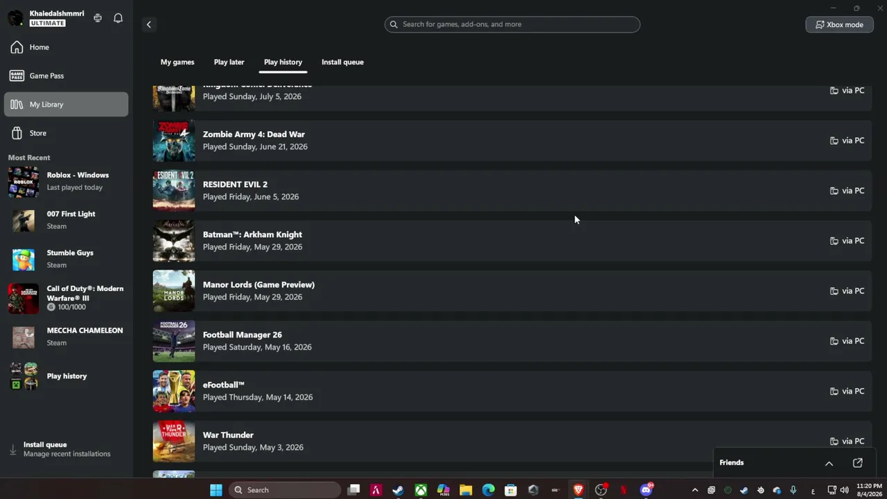Image resolution: width=887 pixels, height=499 pixels.
Task: Open the Windows Start menu
Action: coord(216,490)
